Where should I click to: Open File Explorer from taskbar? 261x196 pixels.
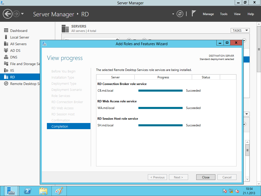pos(43,191)
